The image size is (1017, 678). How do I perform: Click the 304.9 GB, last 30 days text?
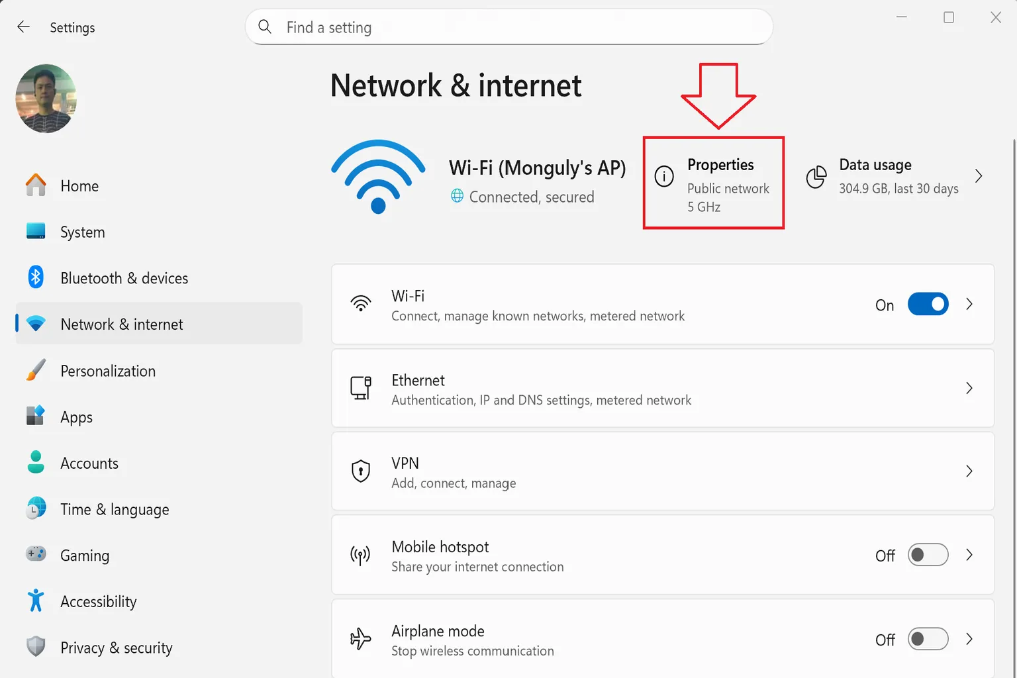point(898,189)
